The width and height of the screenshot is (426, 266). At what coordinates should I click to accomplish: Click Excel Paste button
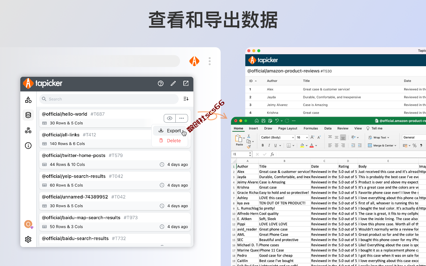[x=239, y=140]
